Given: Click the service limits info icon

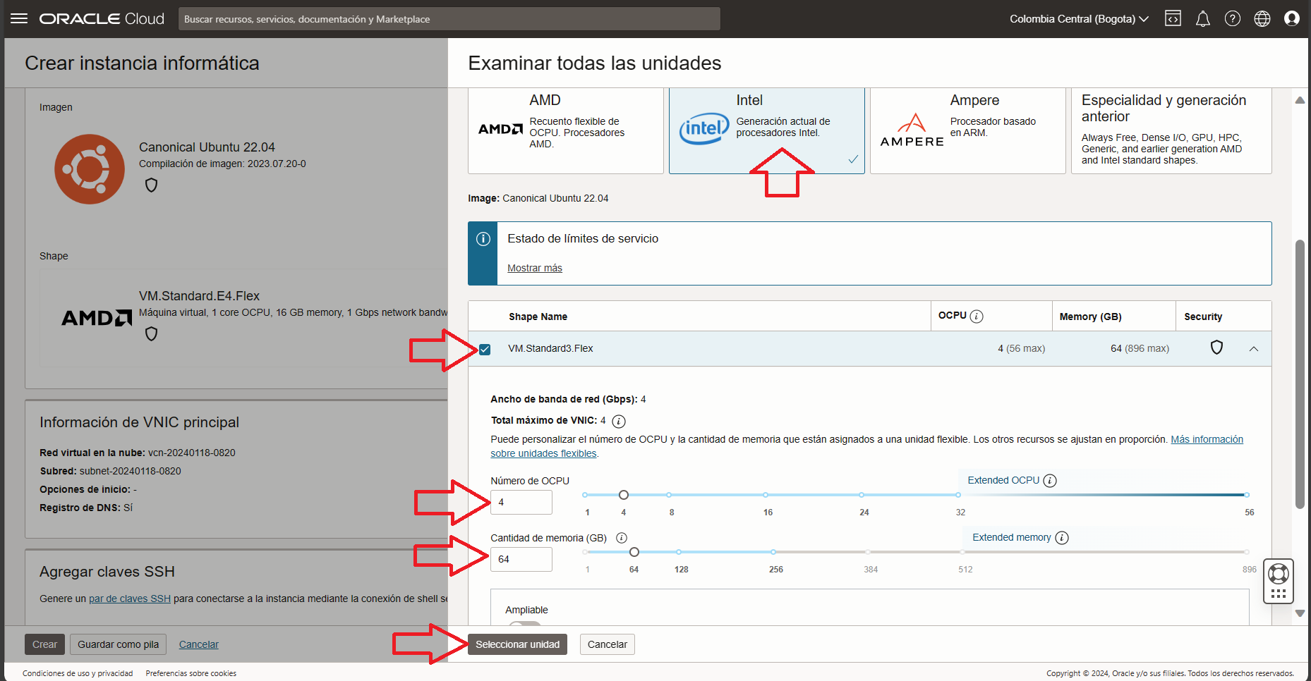Looking at the screenshot, I should coord(483,239).
